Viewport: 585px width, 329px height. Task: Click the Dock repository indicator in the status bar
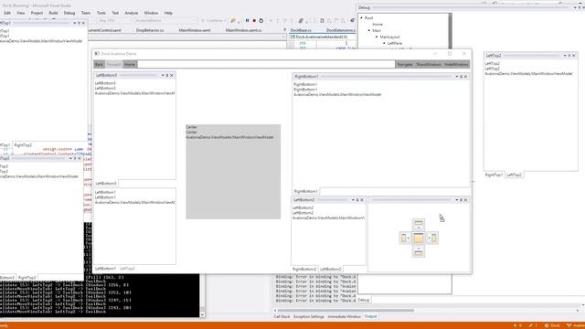point(552,325)
